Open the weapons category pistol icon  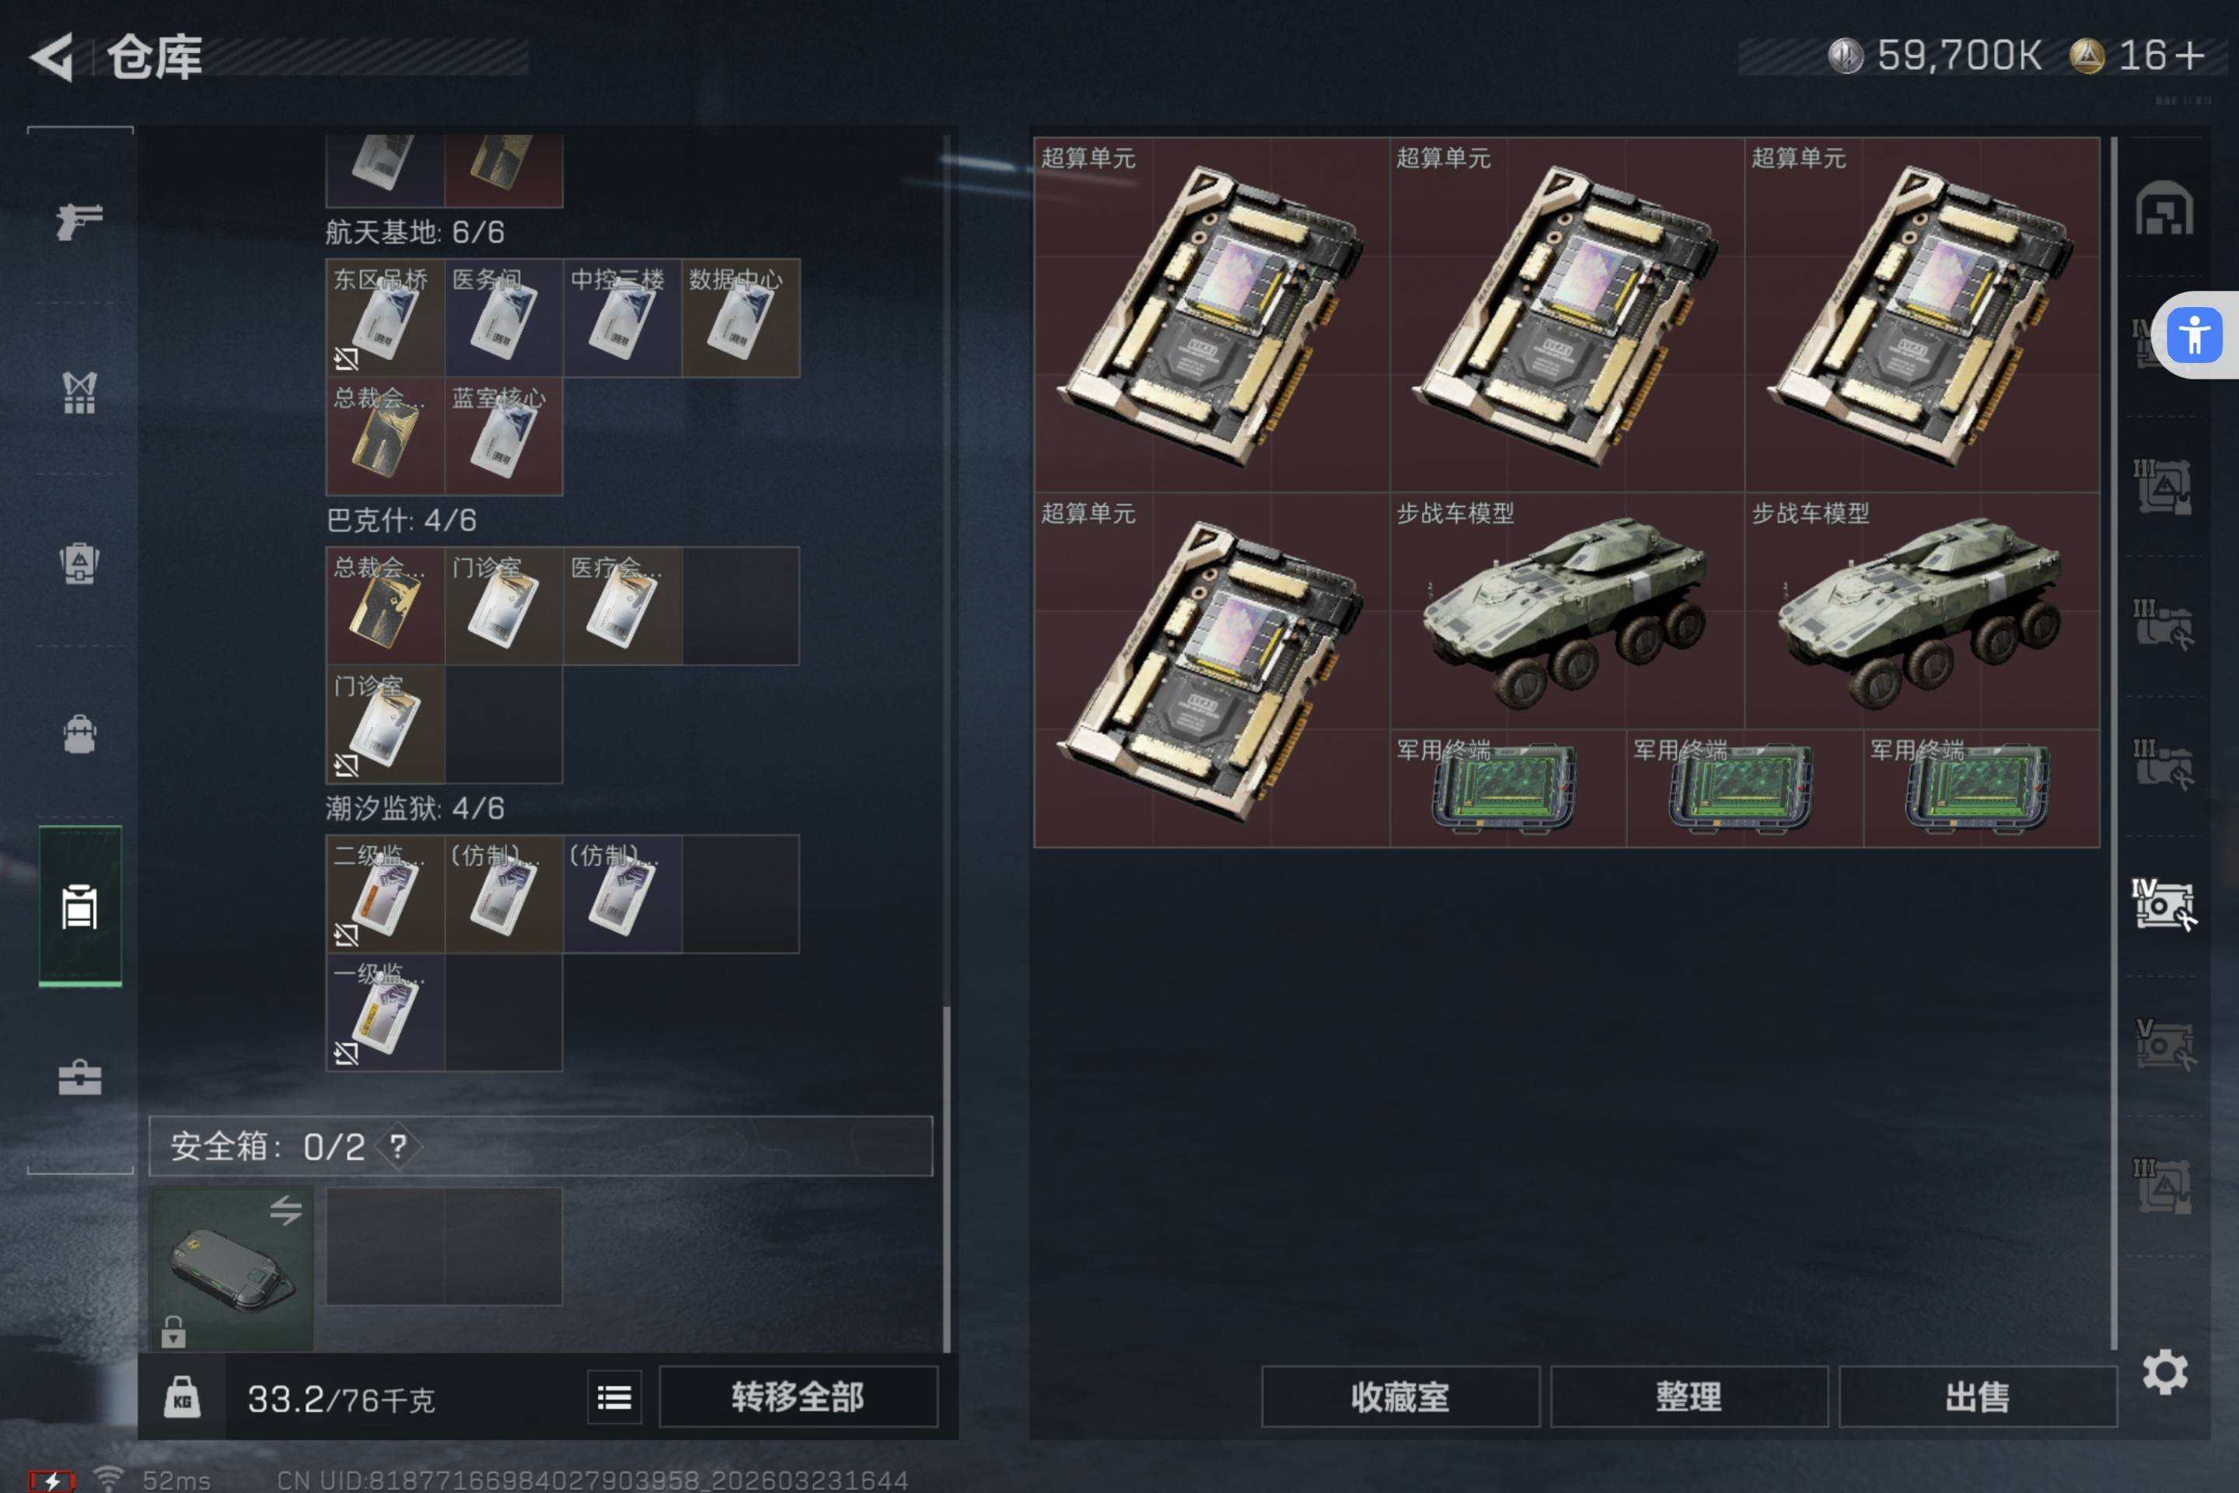click(x=80, y=221)
